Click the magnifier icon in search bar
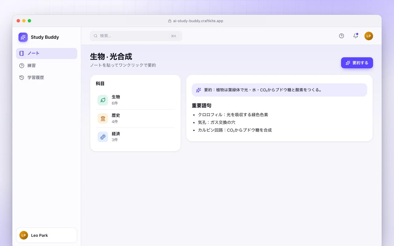394x246 pixels. [96, 36]
